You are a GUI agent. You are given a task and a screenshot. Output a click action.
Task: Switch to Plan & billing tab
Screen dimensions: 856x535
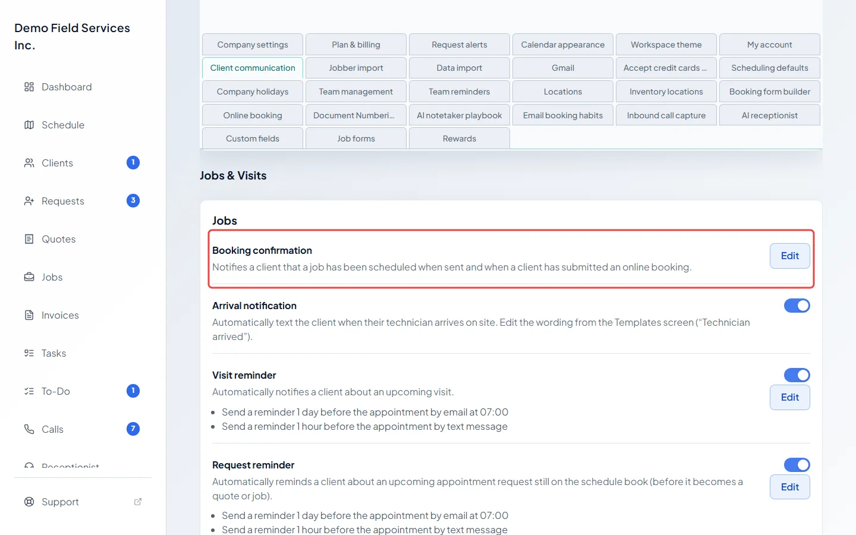pyautogui.click(x=356, y=45)
